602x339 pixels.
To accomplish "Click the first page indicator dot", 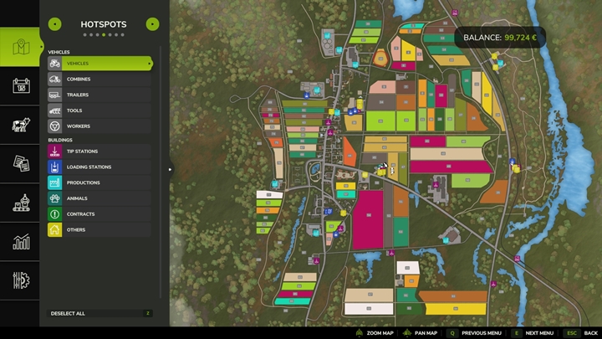I will click(x=84, y=35).
